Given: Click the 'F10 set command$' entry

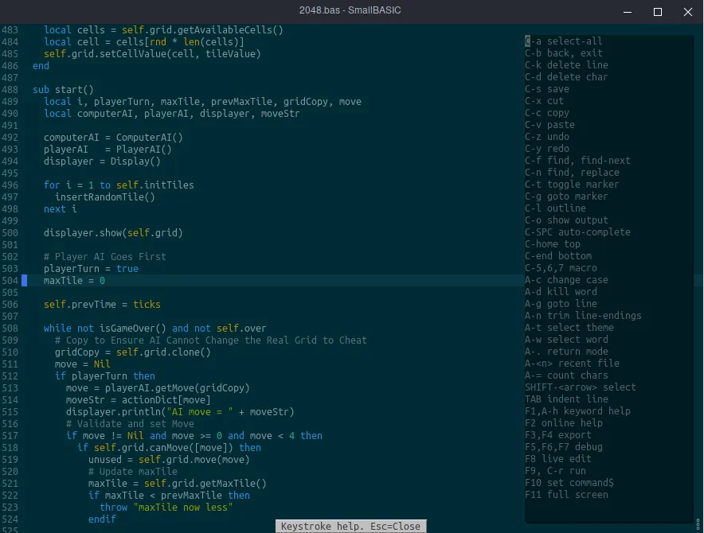Looking at the screenshot, I should click(x=569, y=483).
